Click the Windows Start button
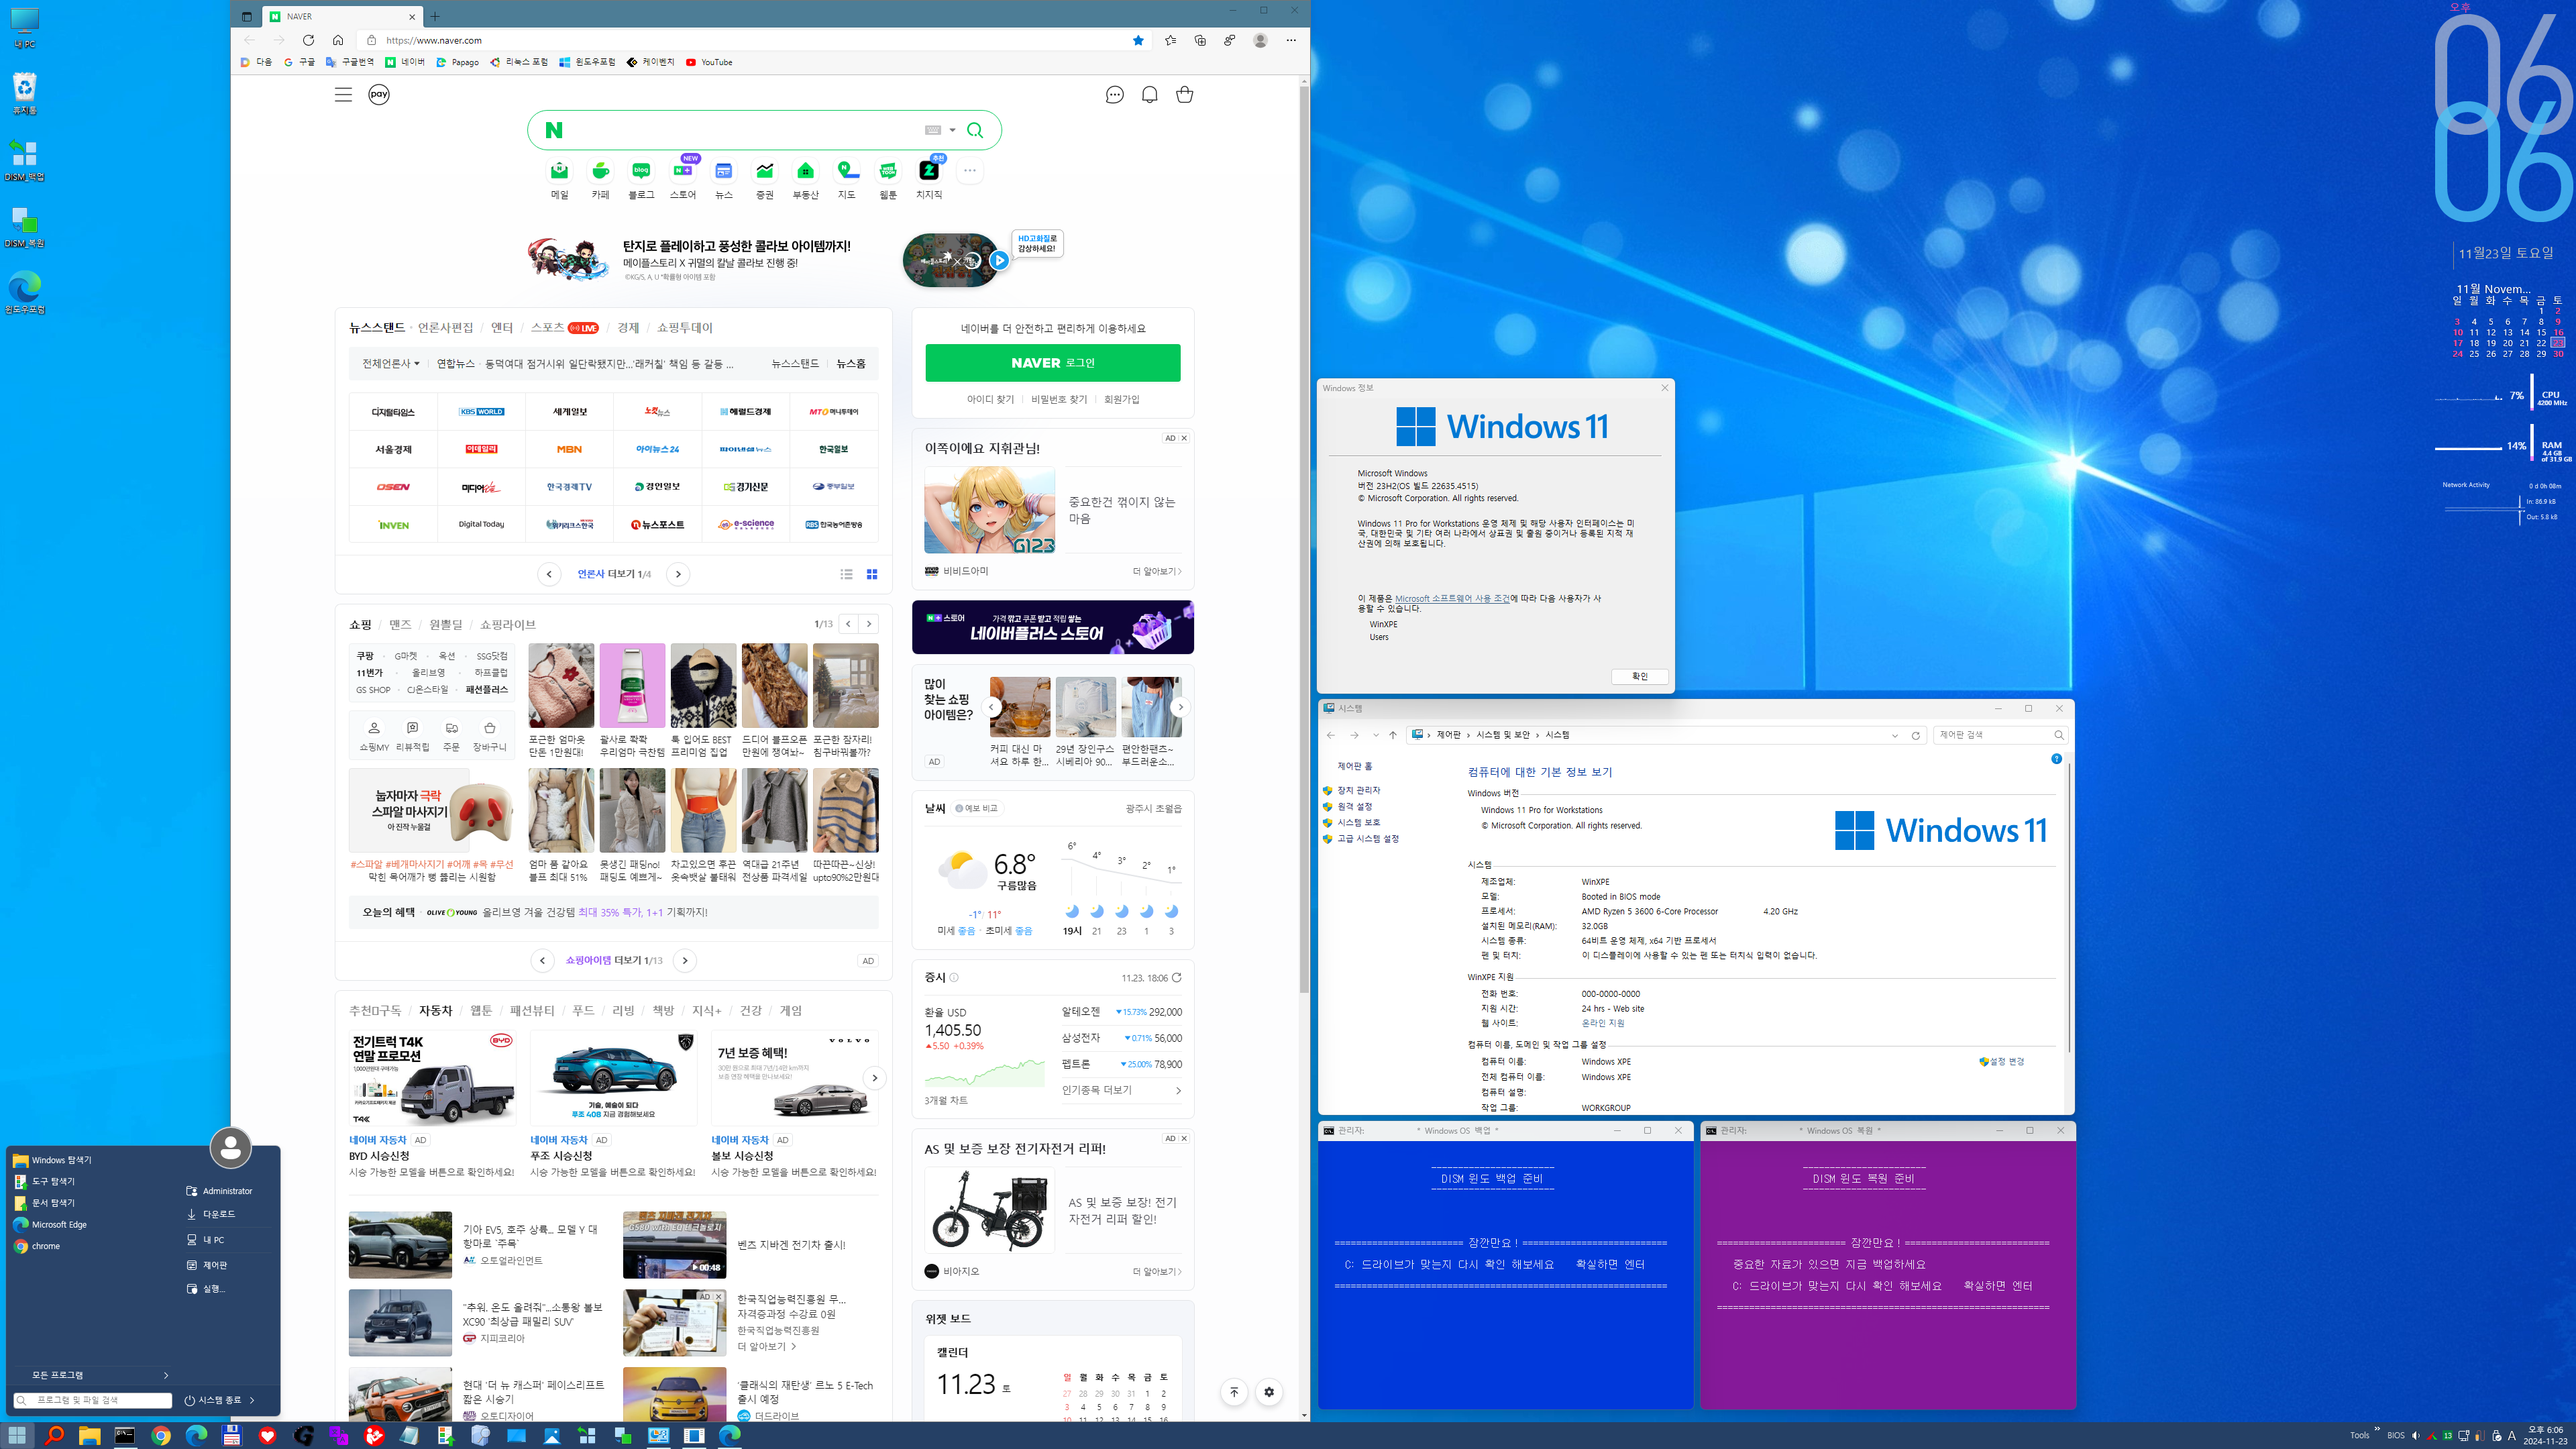Screen dimensions: 2576x1449 tap(18, 1436)
